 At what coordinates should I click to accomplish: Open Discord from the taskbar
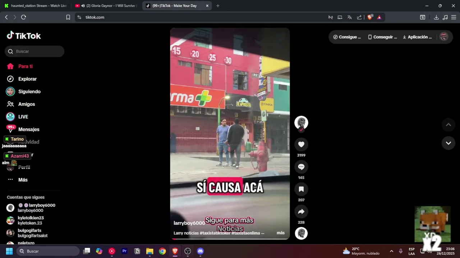coord(200,251)
